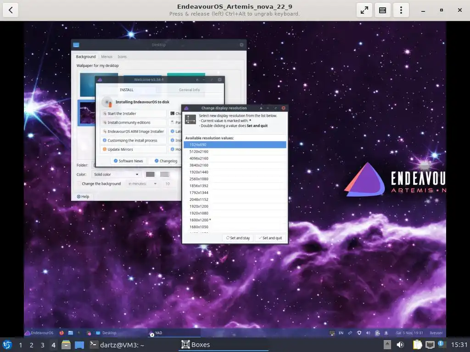Open host network tray icon
Viewport: 470px width, 352px height.
click(430, 345)
